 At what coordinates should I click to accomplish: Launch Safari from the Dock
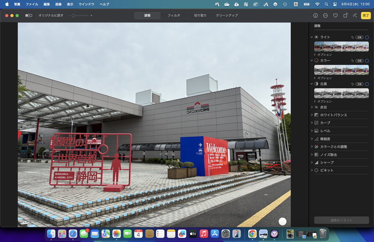tap(73, 234)
